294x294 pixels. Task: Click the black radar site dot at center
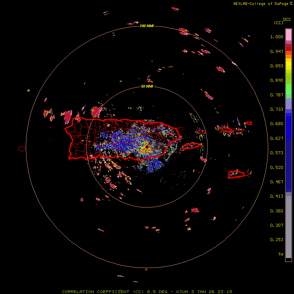(x=147, y=147)
